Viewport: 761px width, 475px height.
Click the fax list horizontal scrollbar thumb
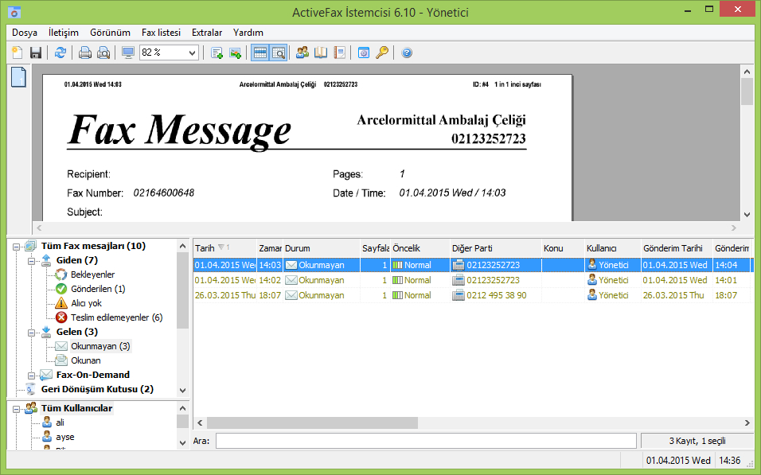pos(312,422)
